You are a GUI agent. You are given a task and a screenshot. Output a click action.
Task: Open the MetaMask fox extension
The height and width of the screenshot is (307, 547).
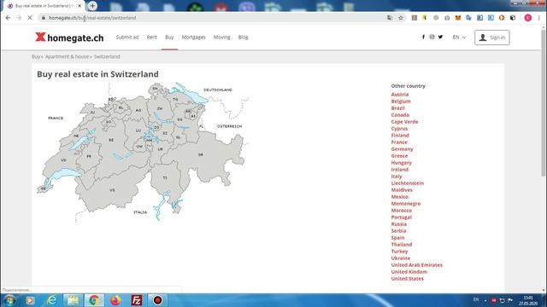(458, 18)
